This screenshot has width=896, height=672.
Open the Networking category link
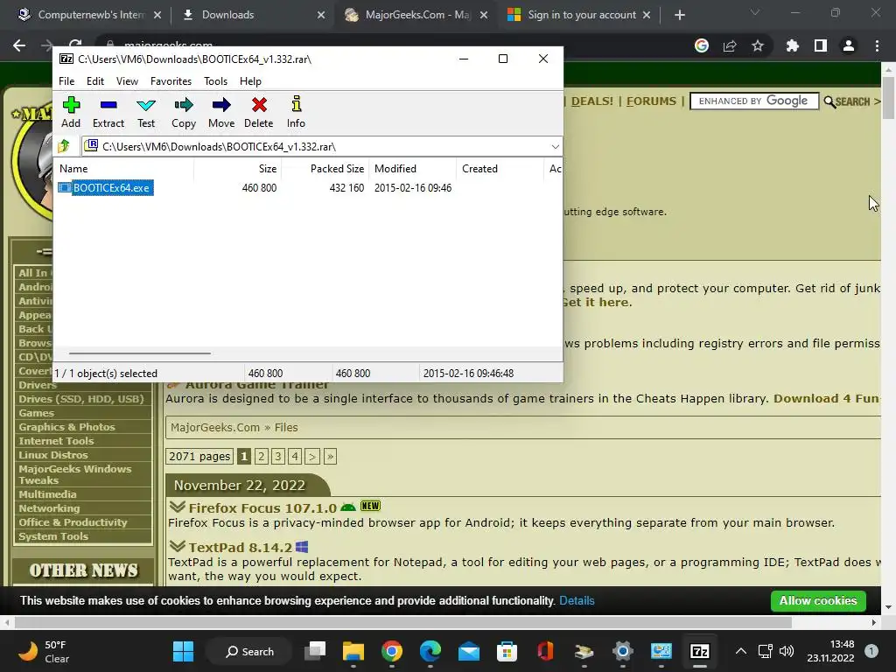(x=49, y=508)
